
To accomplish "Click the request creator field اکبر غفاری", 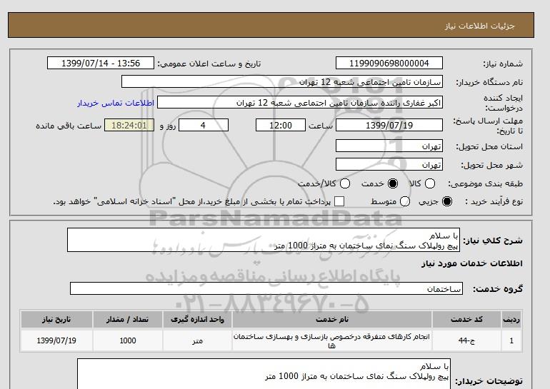I will 300,103.
